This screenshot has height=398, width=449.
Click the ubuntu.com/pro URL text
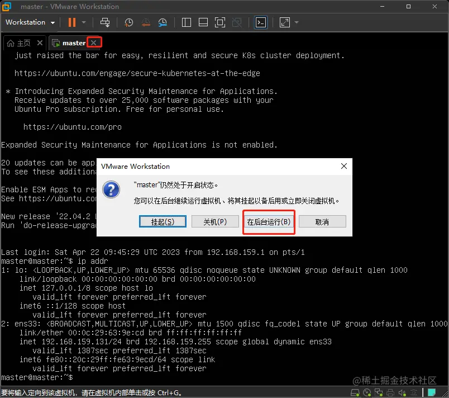[x=73, y=127]
